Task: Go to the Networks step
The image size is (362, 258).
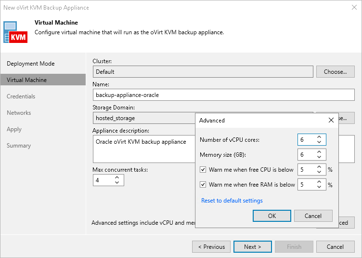Action: 19,113
